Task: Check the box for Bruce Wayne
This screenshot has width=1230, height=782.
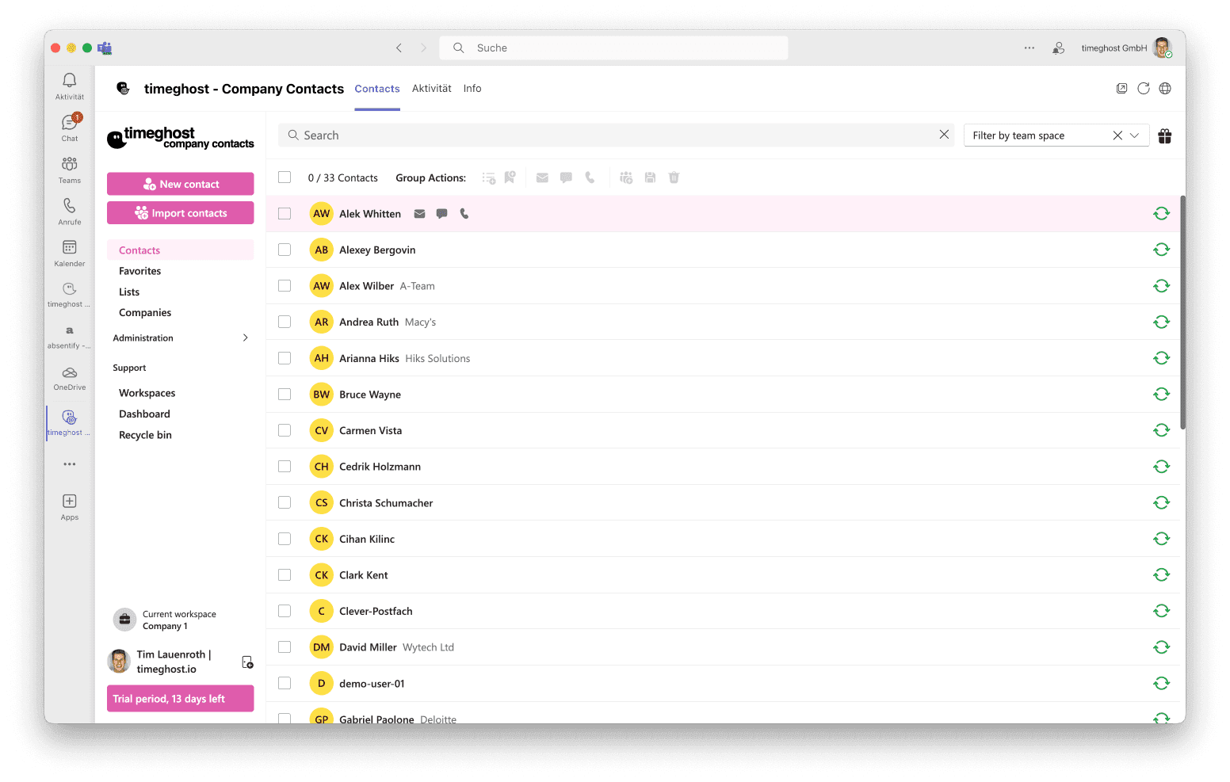Action: 285,395
